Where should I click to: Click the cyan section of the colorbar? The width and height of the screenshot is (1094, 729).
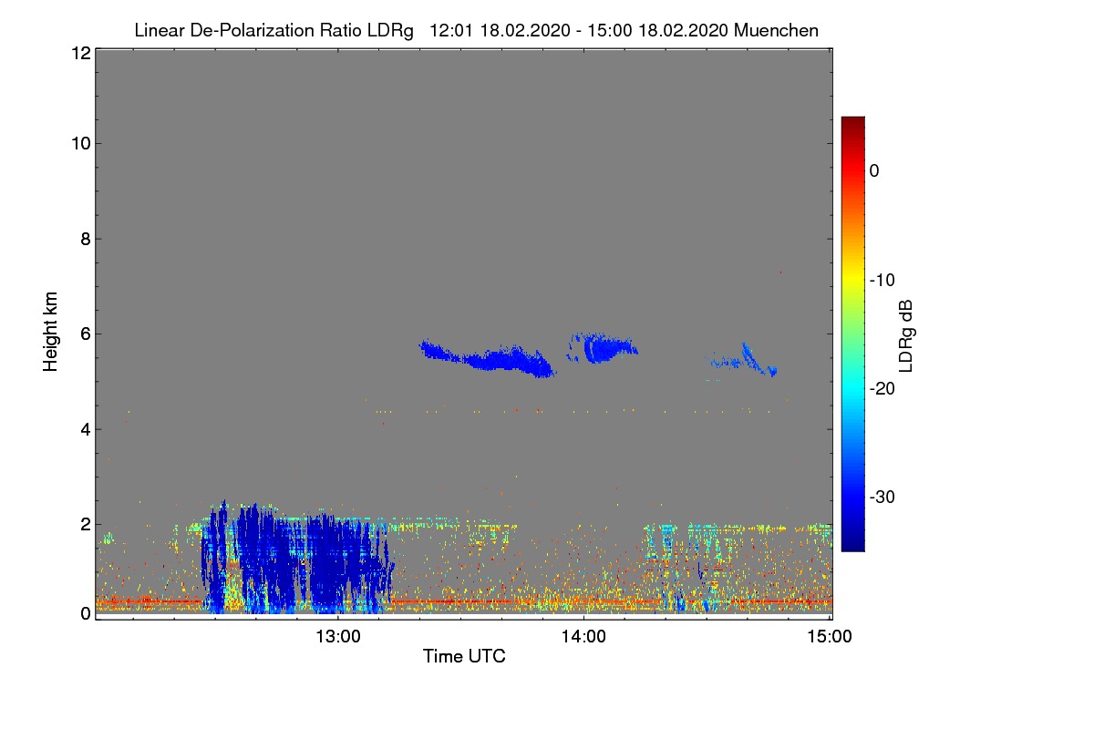click(x=852, y=388)
